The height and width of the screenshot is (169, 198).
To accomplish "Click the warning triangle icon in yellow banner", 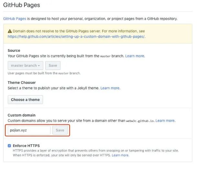I will point(10,31).
